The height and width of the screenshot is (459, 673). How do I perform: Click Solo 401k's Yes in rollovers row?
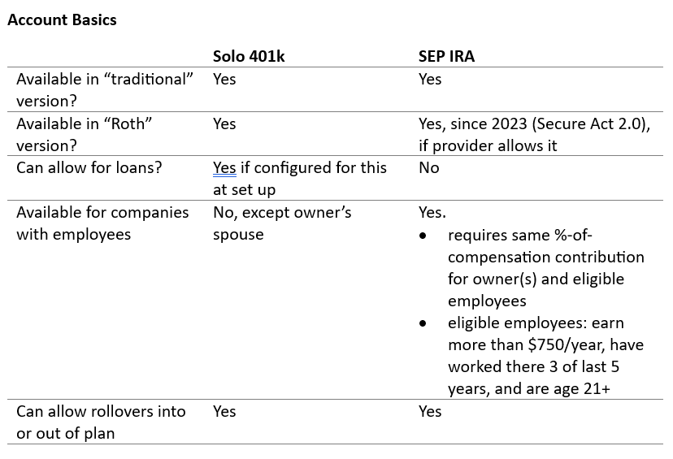click(224, 411)
